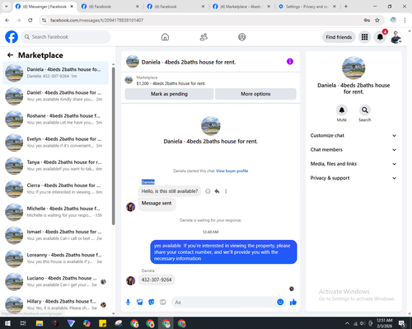Open Chrome three-dot menu

(405, 20)
